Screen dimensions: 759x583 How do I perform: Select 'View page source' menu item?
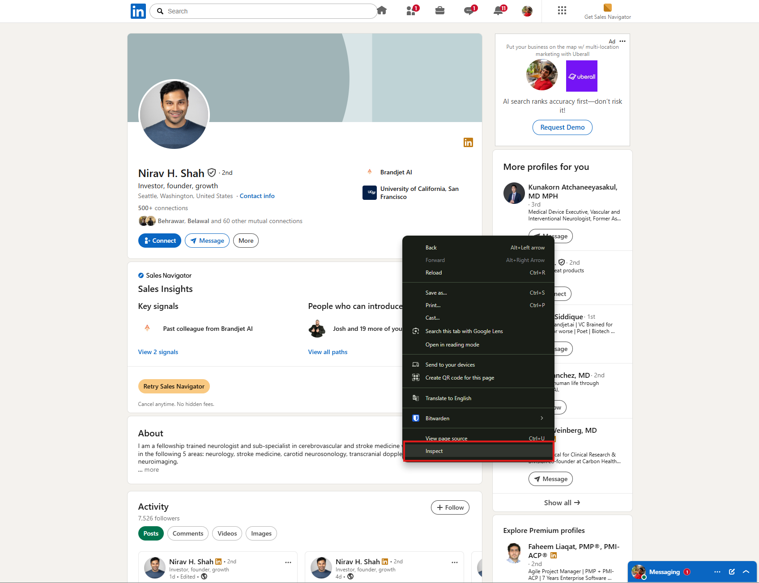478,439
